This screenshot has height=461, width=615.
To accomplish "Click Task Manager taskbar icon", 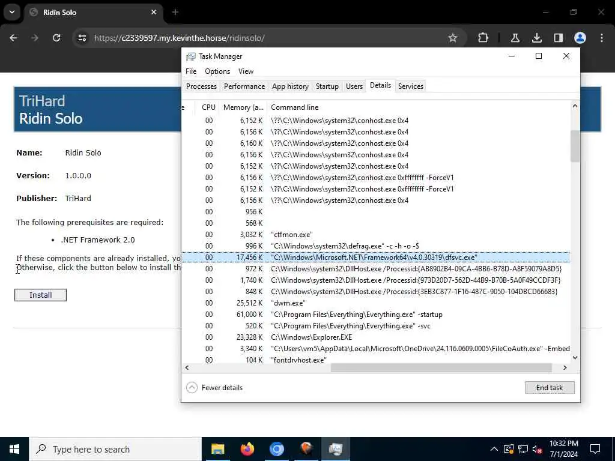I will [335, 449].
